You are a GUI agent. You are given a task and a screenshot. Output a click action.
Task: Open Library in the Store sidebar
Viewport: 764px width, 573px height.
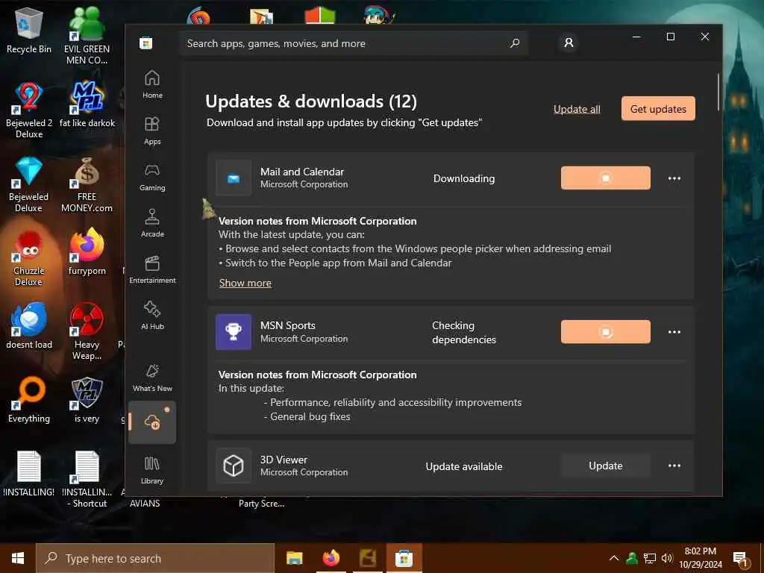pos(152,470)
